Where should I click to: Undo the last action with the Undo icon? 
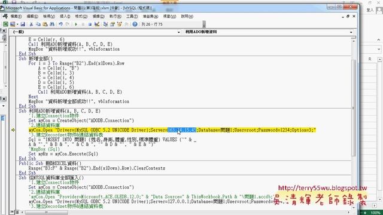click(60, 24)
